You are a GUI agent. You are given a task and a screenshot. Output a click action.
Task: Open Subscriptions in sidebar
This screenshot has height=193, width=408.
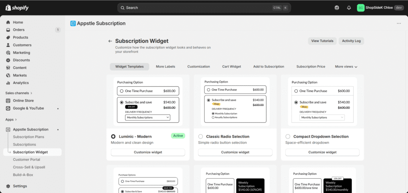pos(24,144)
